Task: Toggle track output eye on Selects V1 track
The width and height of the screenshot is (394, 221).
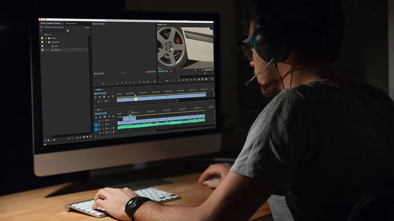Action: [x=108, y=101]
